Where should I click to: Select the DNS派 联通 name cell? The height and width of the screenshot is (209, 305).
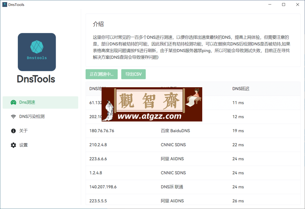click(x=172, y=187)
